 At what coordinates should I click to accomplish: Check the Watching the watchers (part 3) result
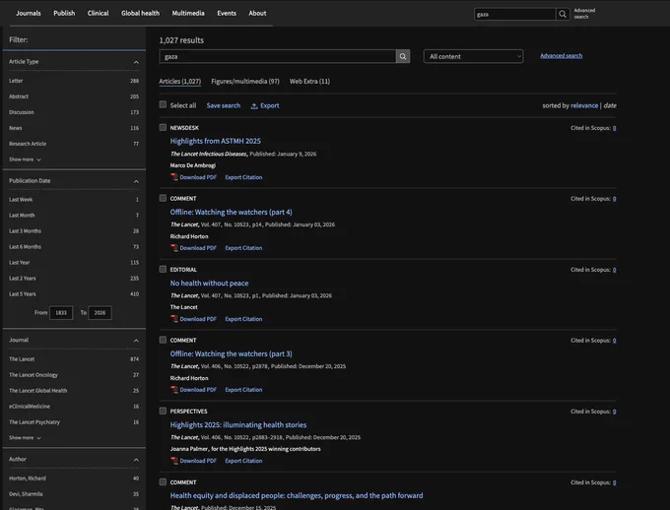point(163,340)
